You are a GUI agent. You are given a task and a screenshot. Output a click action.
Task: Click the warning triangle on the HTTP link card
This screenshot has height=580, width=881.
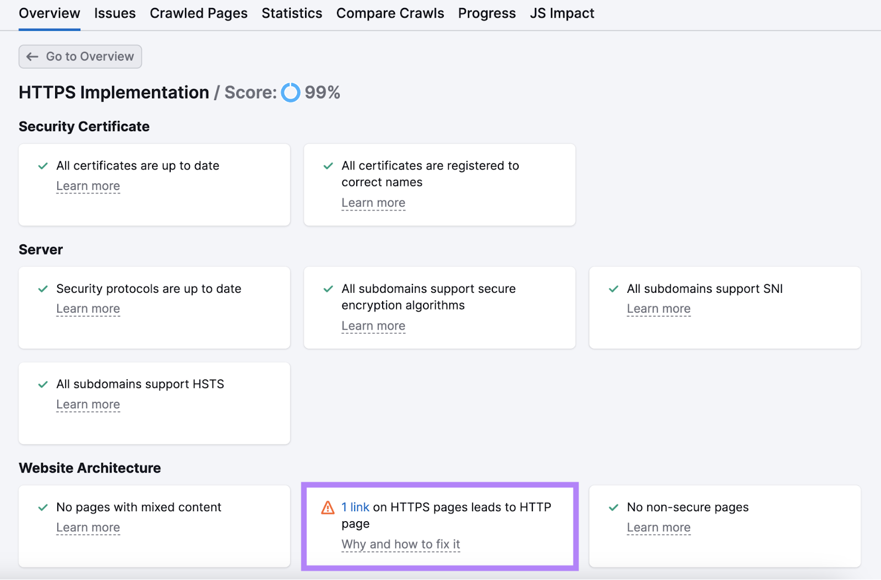[x=328, y=507]
